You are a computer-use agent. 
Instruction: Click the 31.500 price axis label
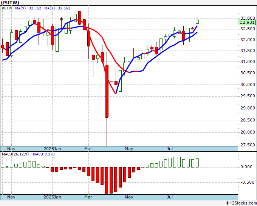click(248, 51)
